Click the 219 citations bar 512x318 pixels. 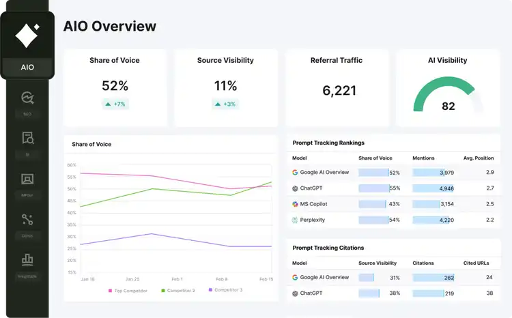(428, 293)
